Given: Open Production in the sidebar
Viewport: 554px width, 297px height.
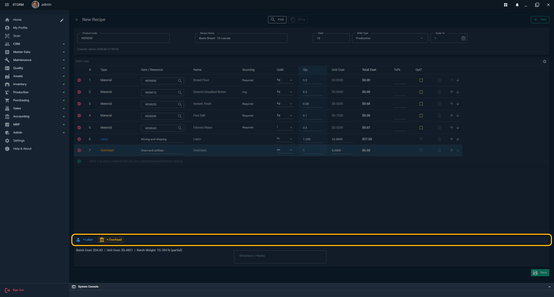Looking at the screenshot, I should 35,92.
